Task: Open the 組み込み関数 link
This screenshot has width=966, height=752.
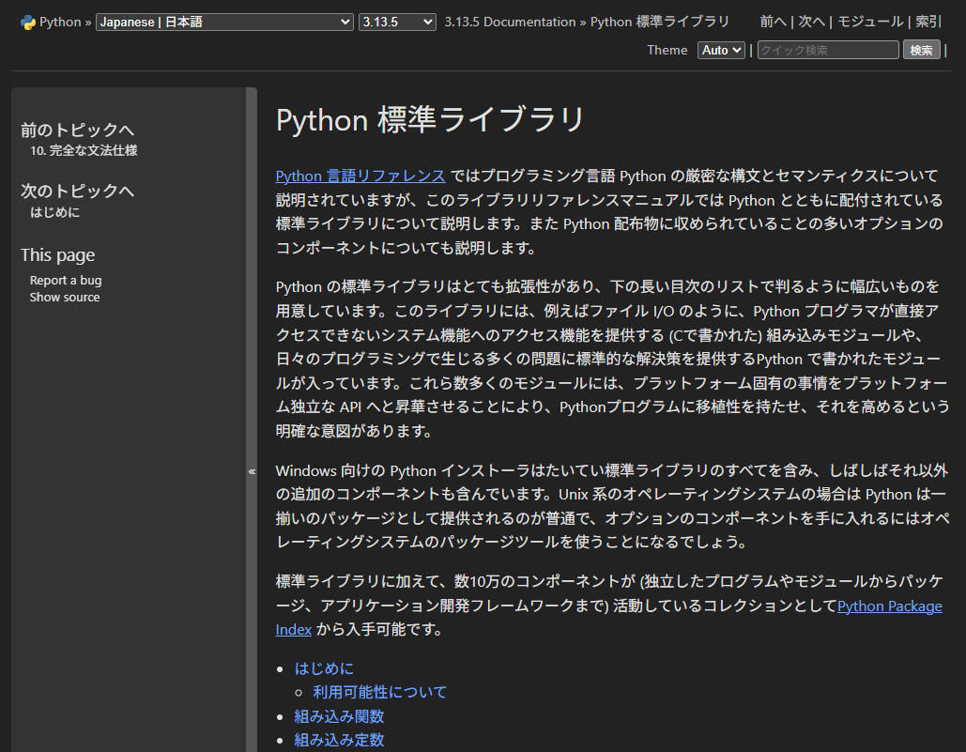Action: (x=339, y=716)
